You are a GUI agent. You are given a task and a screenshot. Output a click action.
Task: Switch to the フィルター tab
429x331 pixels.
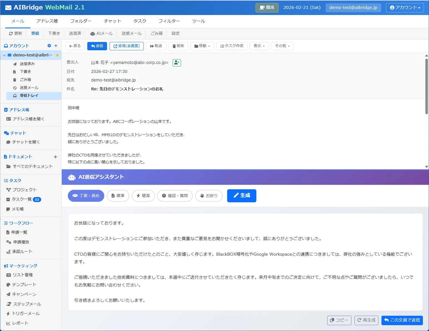[169, 21]
